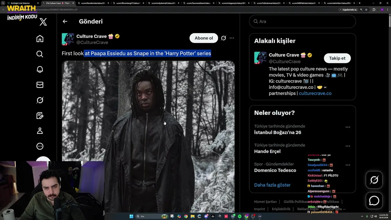Switch to x.com/ortegareyis browser tab

click(x=234, y=3)
